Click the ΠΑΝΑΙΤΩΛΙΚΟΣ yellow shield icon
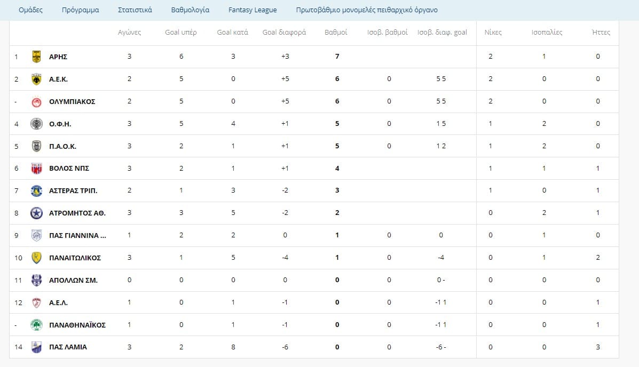639x367 pixels. (x=36, y=258)
